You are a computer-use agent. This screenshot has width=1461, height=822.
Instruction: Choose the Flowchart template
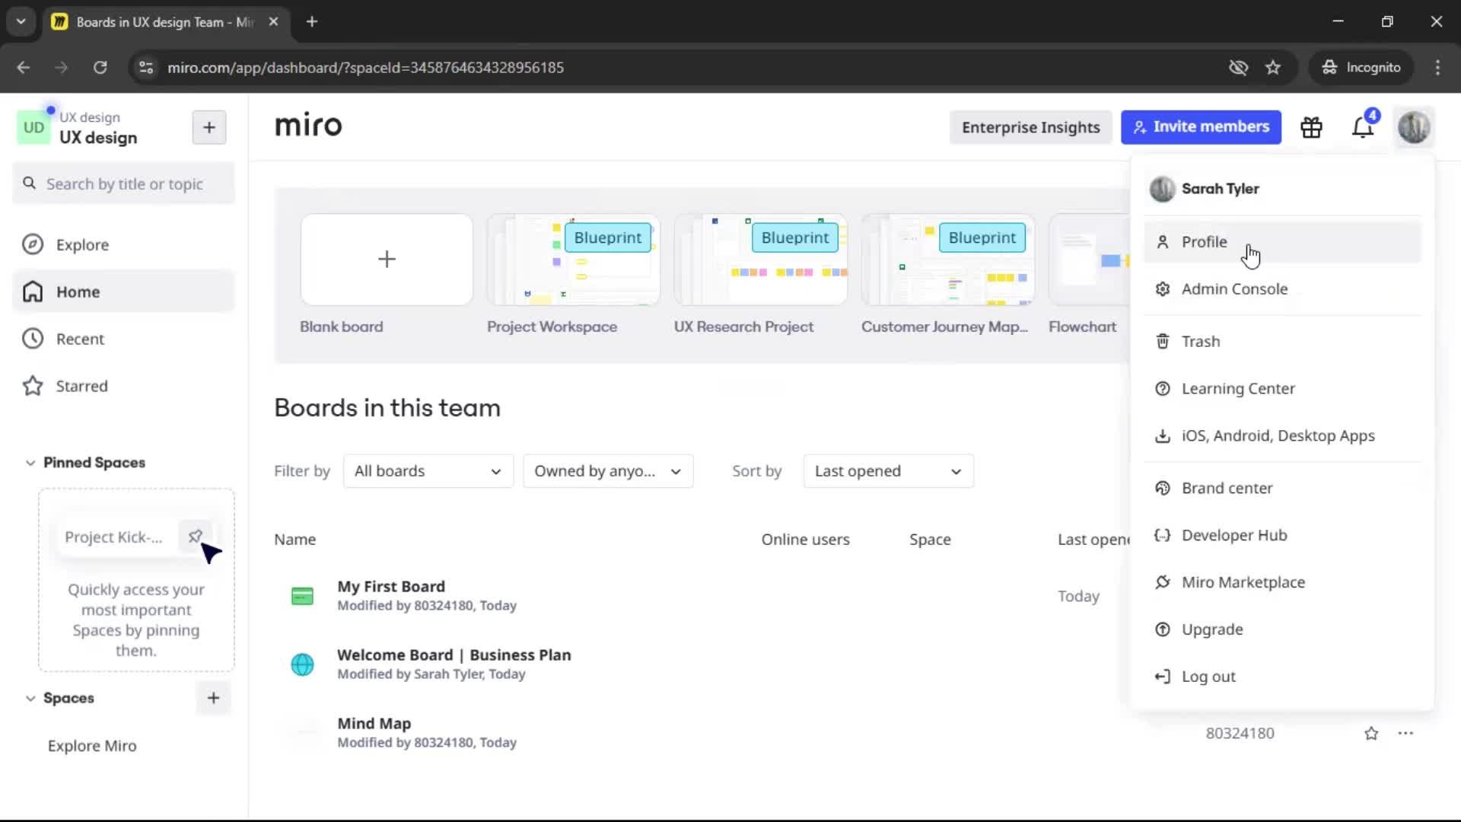click(1090, 260)
